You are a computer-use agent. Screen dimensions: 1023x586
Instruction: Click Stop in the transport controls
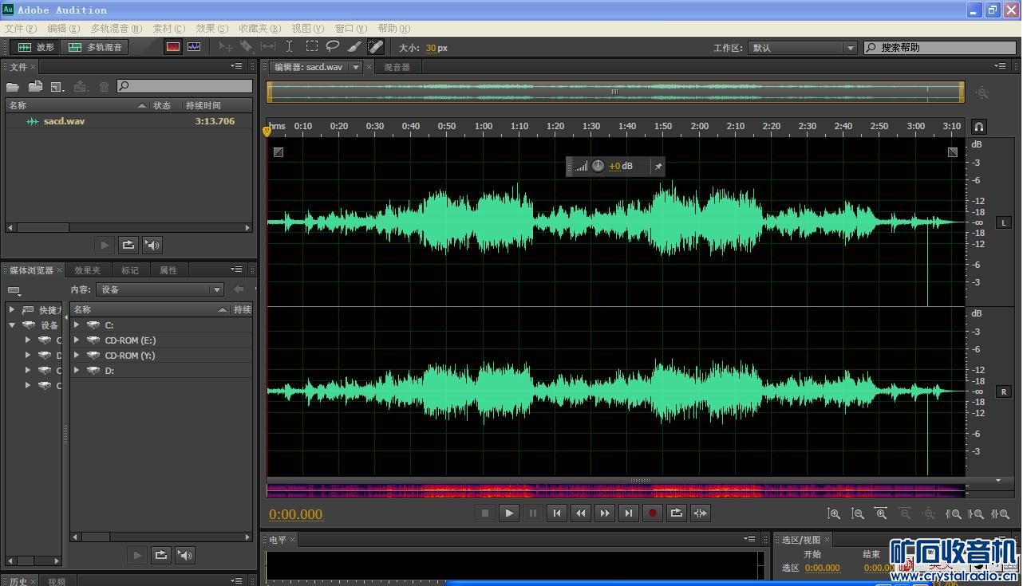click(x=484, y=513)
